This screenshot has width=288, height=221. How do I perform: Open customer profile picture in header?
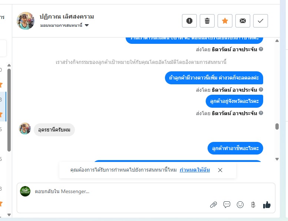[x=26, y=21]
